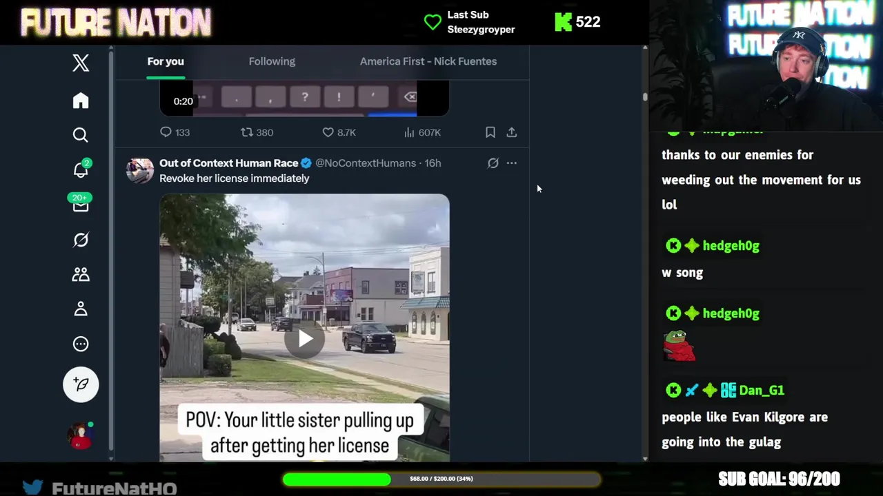Open Grok from the sidebar

(81, 240)
